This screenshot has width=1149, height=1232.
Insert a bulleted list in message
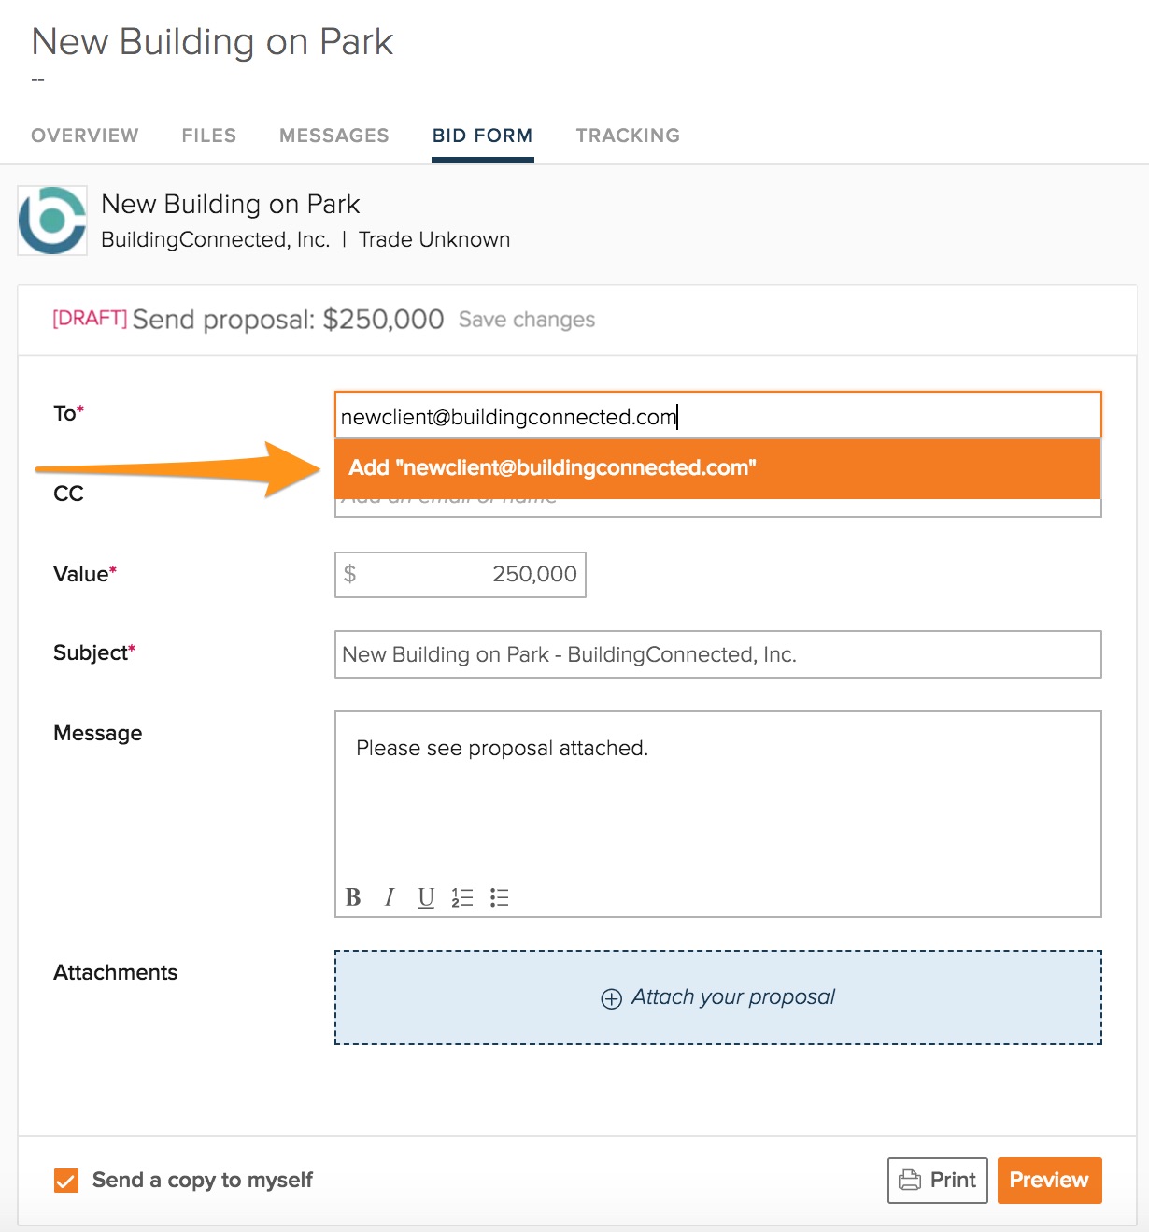pos(500,897)
